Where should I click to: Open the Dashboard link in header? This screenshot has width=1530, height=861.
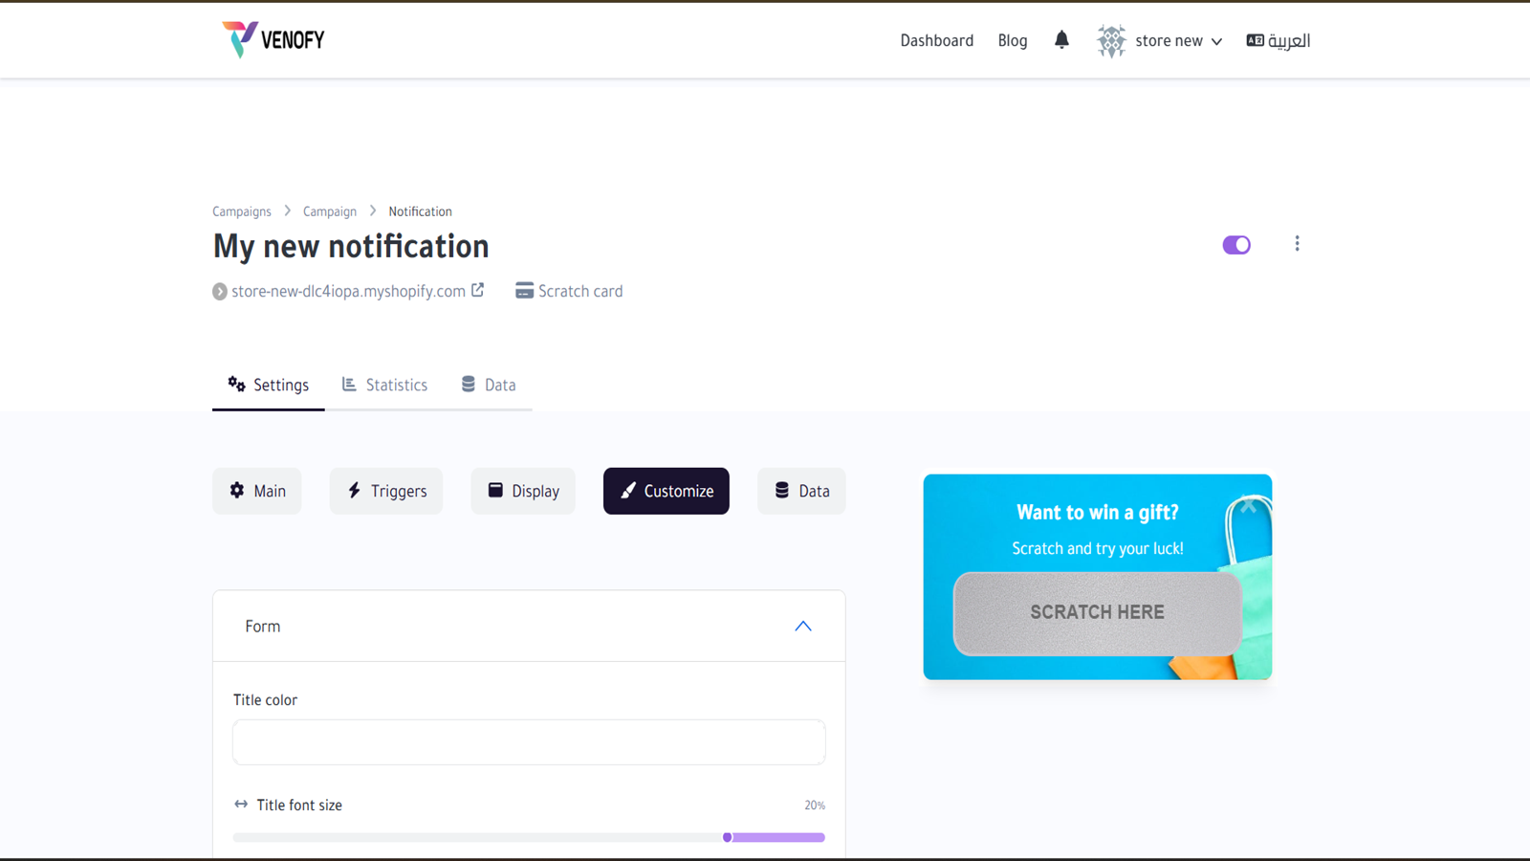(937, 40)
